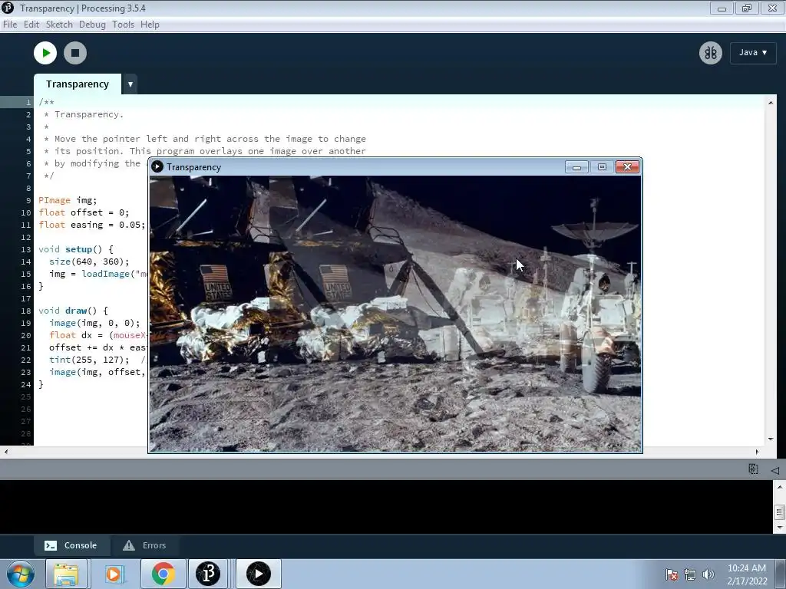Switch to the Errors tab
The width and height of the screenshot is (786, 589).
144,545
